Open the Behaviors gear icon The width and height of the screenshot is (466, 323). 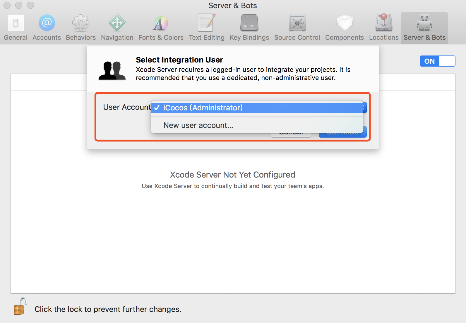tap(81, 23)
